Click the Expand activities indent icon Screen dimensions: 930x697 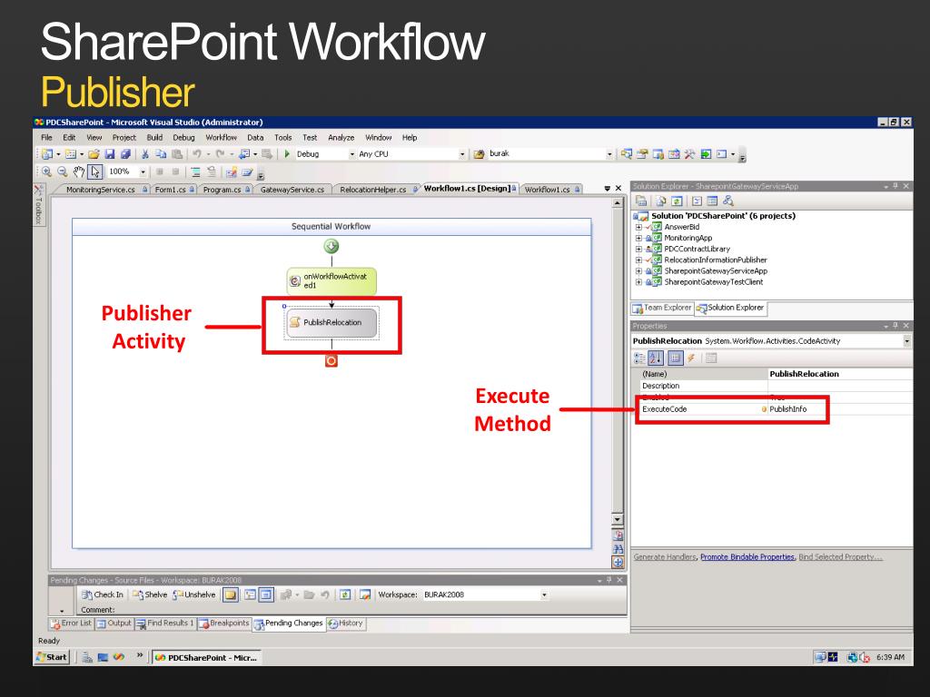[x=195, y=172]
